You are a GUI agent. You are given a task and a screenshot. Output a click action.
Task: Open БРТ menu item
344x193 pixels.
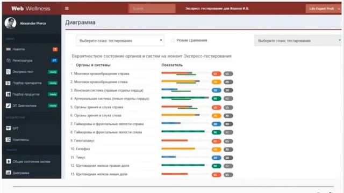[x=16, y=128]
